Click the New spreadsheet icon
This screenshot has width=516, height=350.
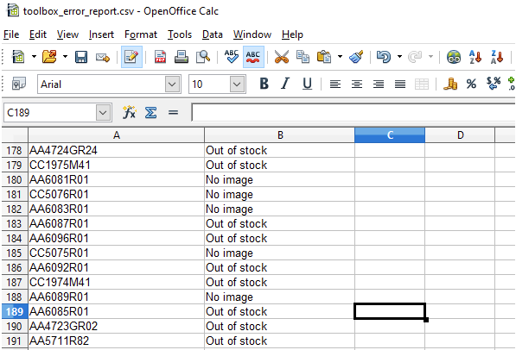pos(18,57)
